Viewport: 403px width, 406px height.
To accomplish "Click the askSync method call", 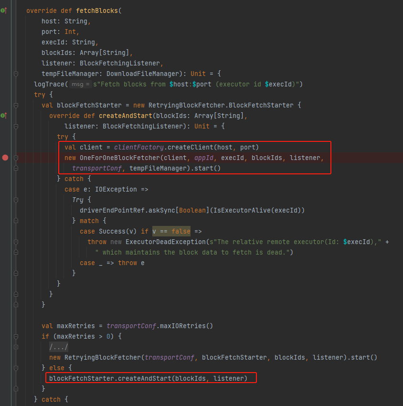I will tap(162, 210).
